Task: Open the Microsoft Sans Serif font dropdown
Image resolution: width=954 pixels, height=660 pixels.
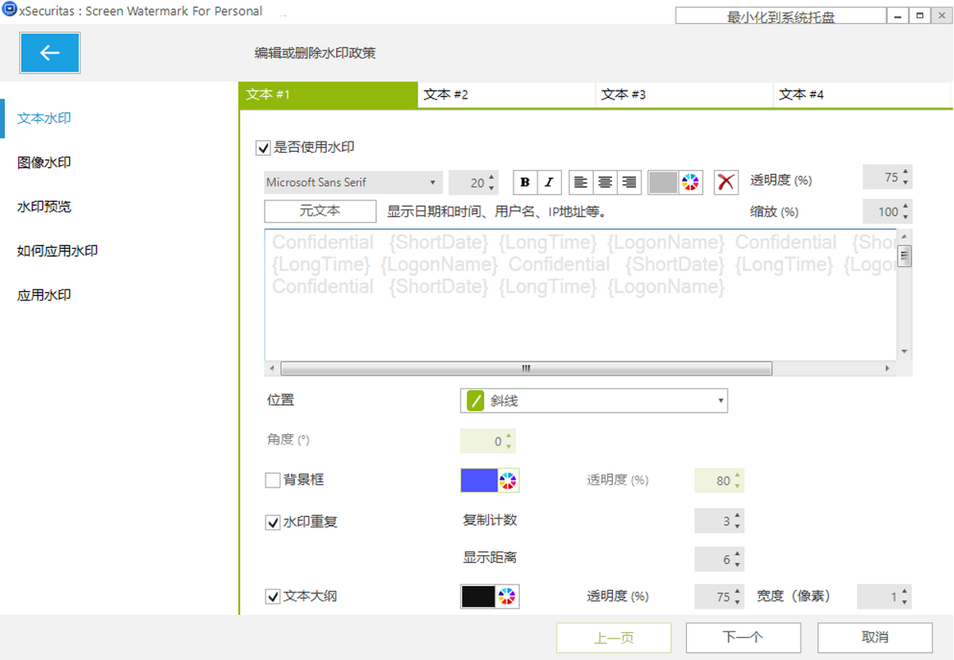Action: (x=353, y=182)
